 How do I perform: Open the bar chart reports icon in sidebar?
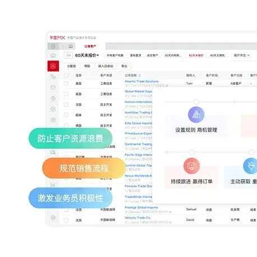53,185
